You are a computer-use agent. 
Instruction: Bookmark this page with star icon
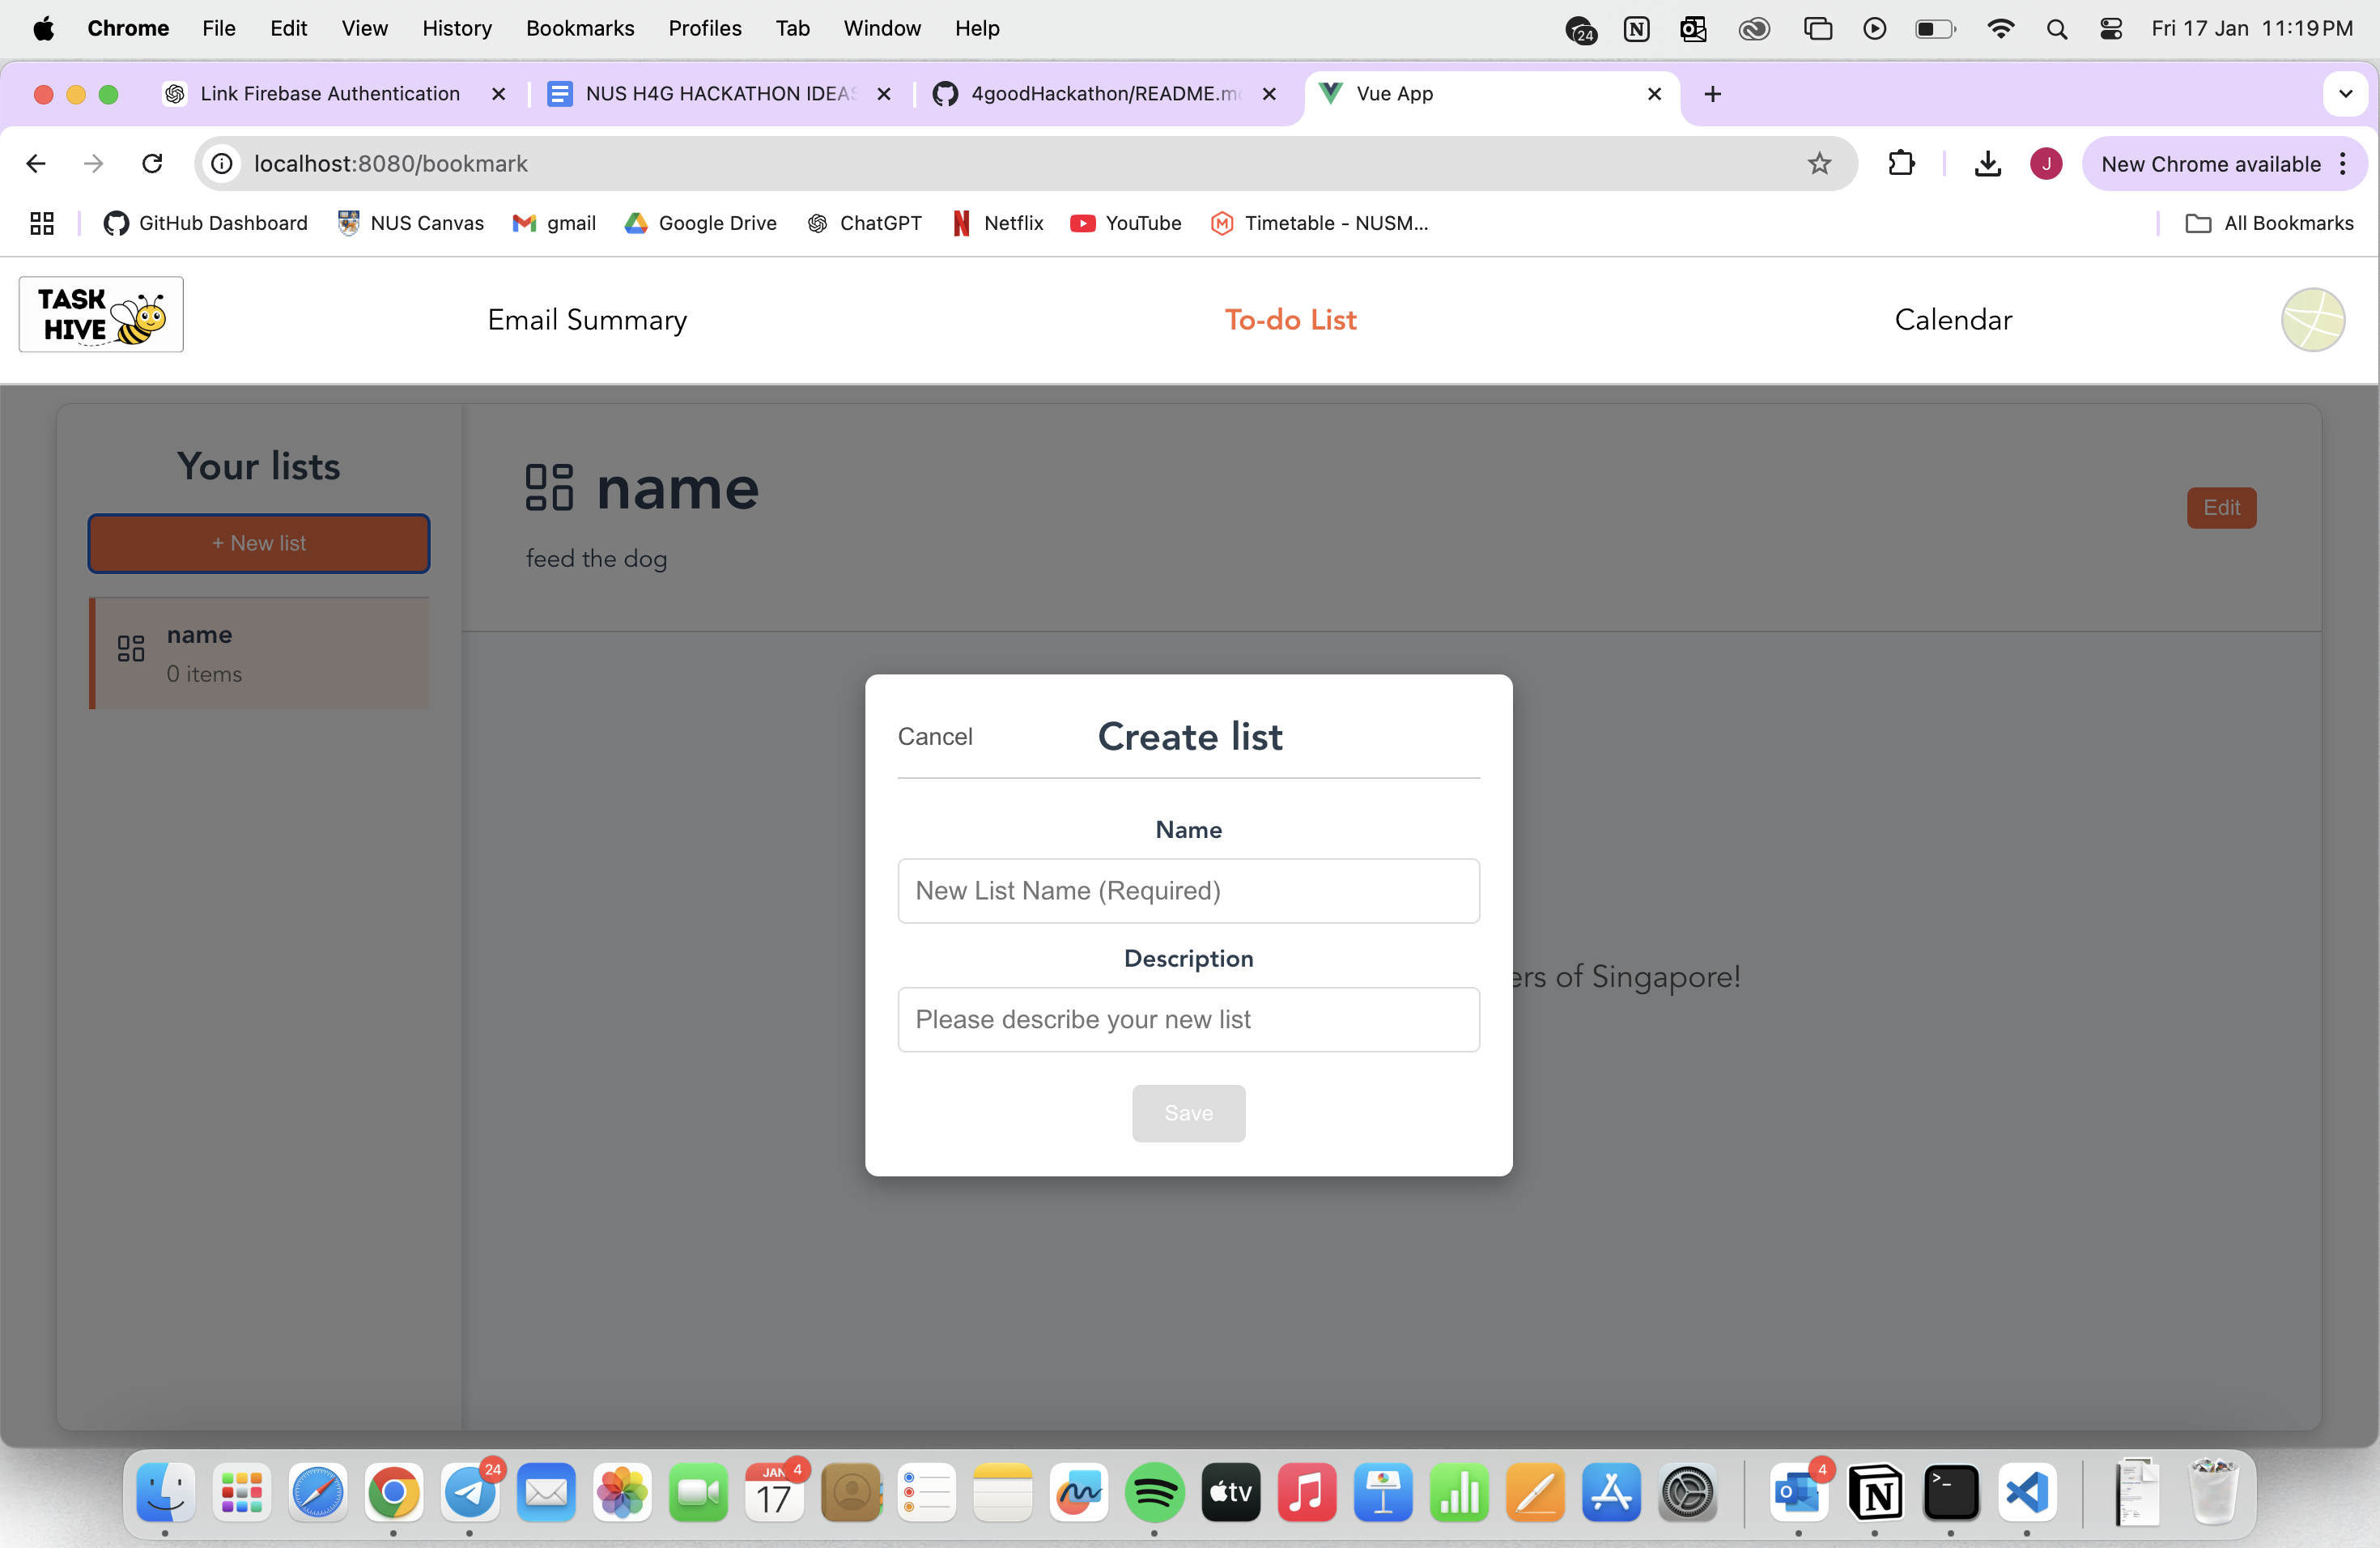pos(1818,164)
